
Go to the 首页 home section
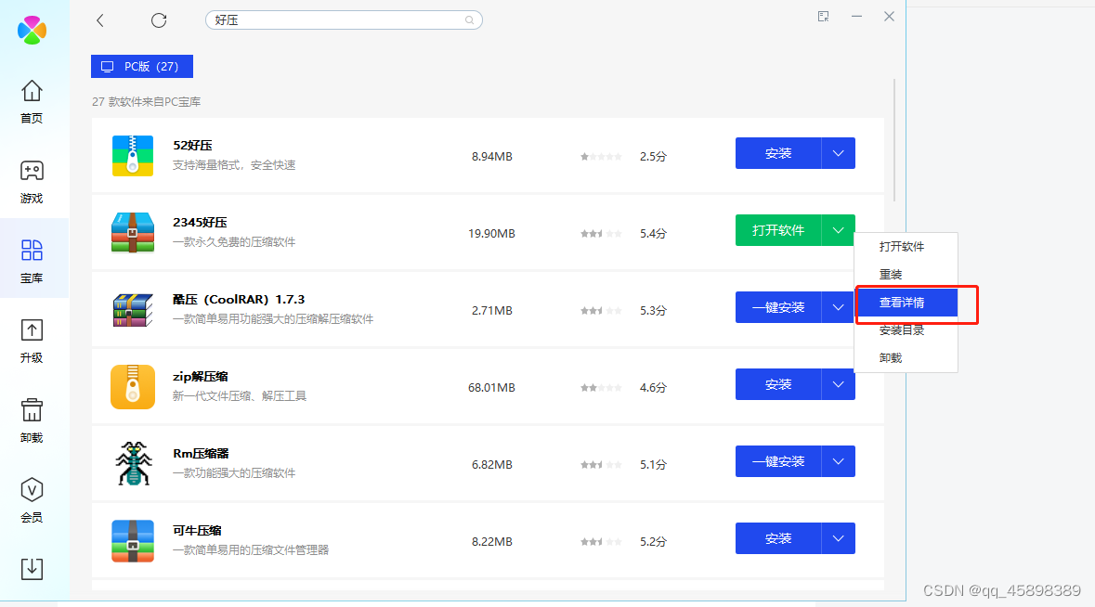click(32, 102)
